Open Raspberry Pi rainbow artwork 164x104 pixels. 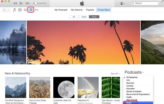(88, 88)
